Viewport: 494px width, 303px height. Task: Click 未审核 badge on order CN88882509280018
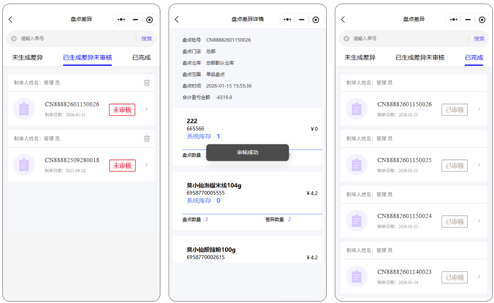[x=122, y=166]
